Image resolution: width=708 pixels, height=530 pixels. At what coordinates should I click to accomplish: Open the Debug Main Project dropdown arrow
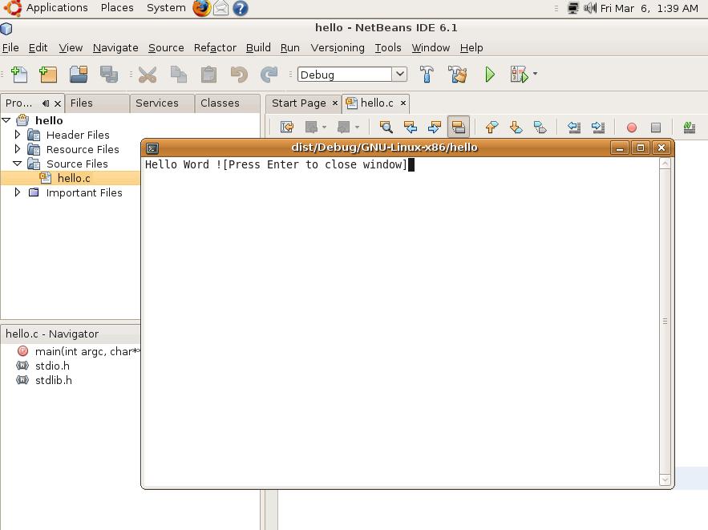pos(535,74)
